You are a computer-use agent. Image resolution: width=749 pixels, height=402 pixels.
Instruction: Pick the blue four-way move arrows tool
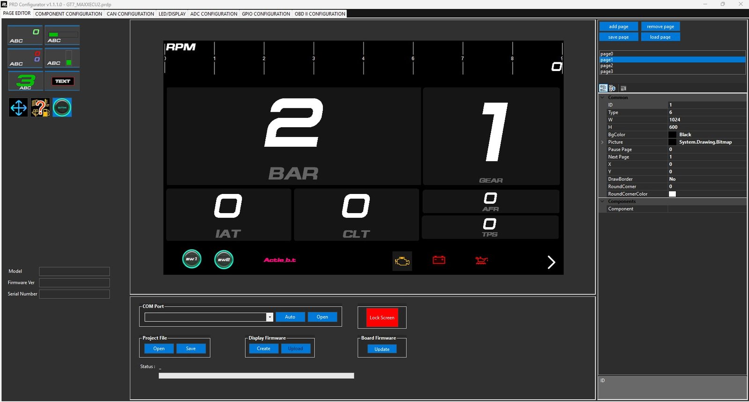pyautogui.click(x=18, y=108)
